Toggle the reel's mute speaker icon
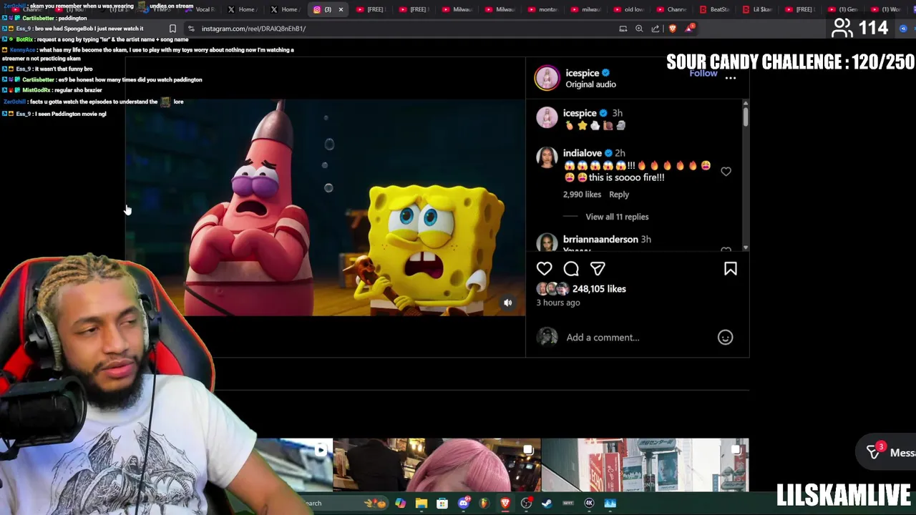This screenshot has width=916, height=515. 508,303
